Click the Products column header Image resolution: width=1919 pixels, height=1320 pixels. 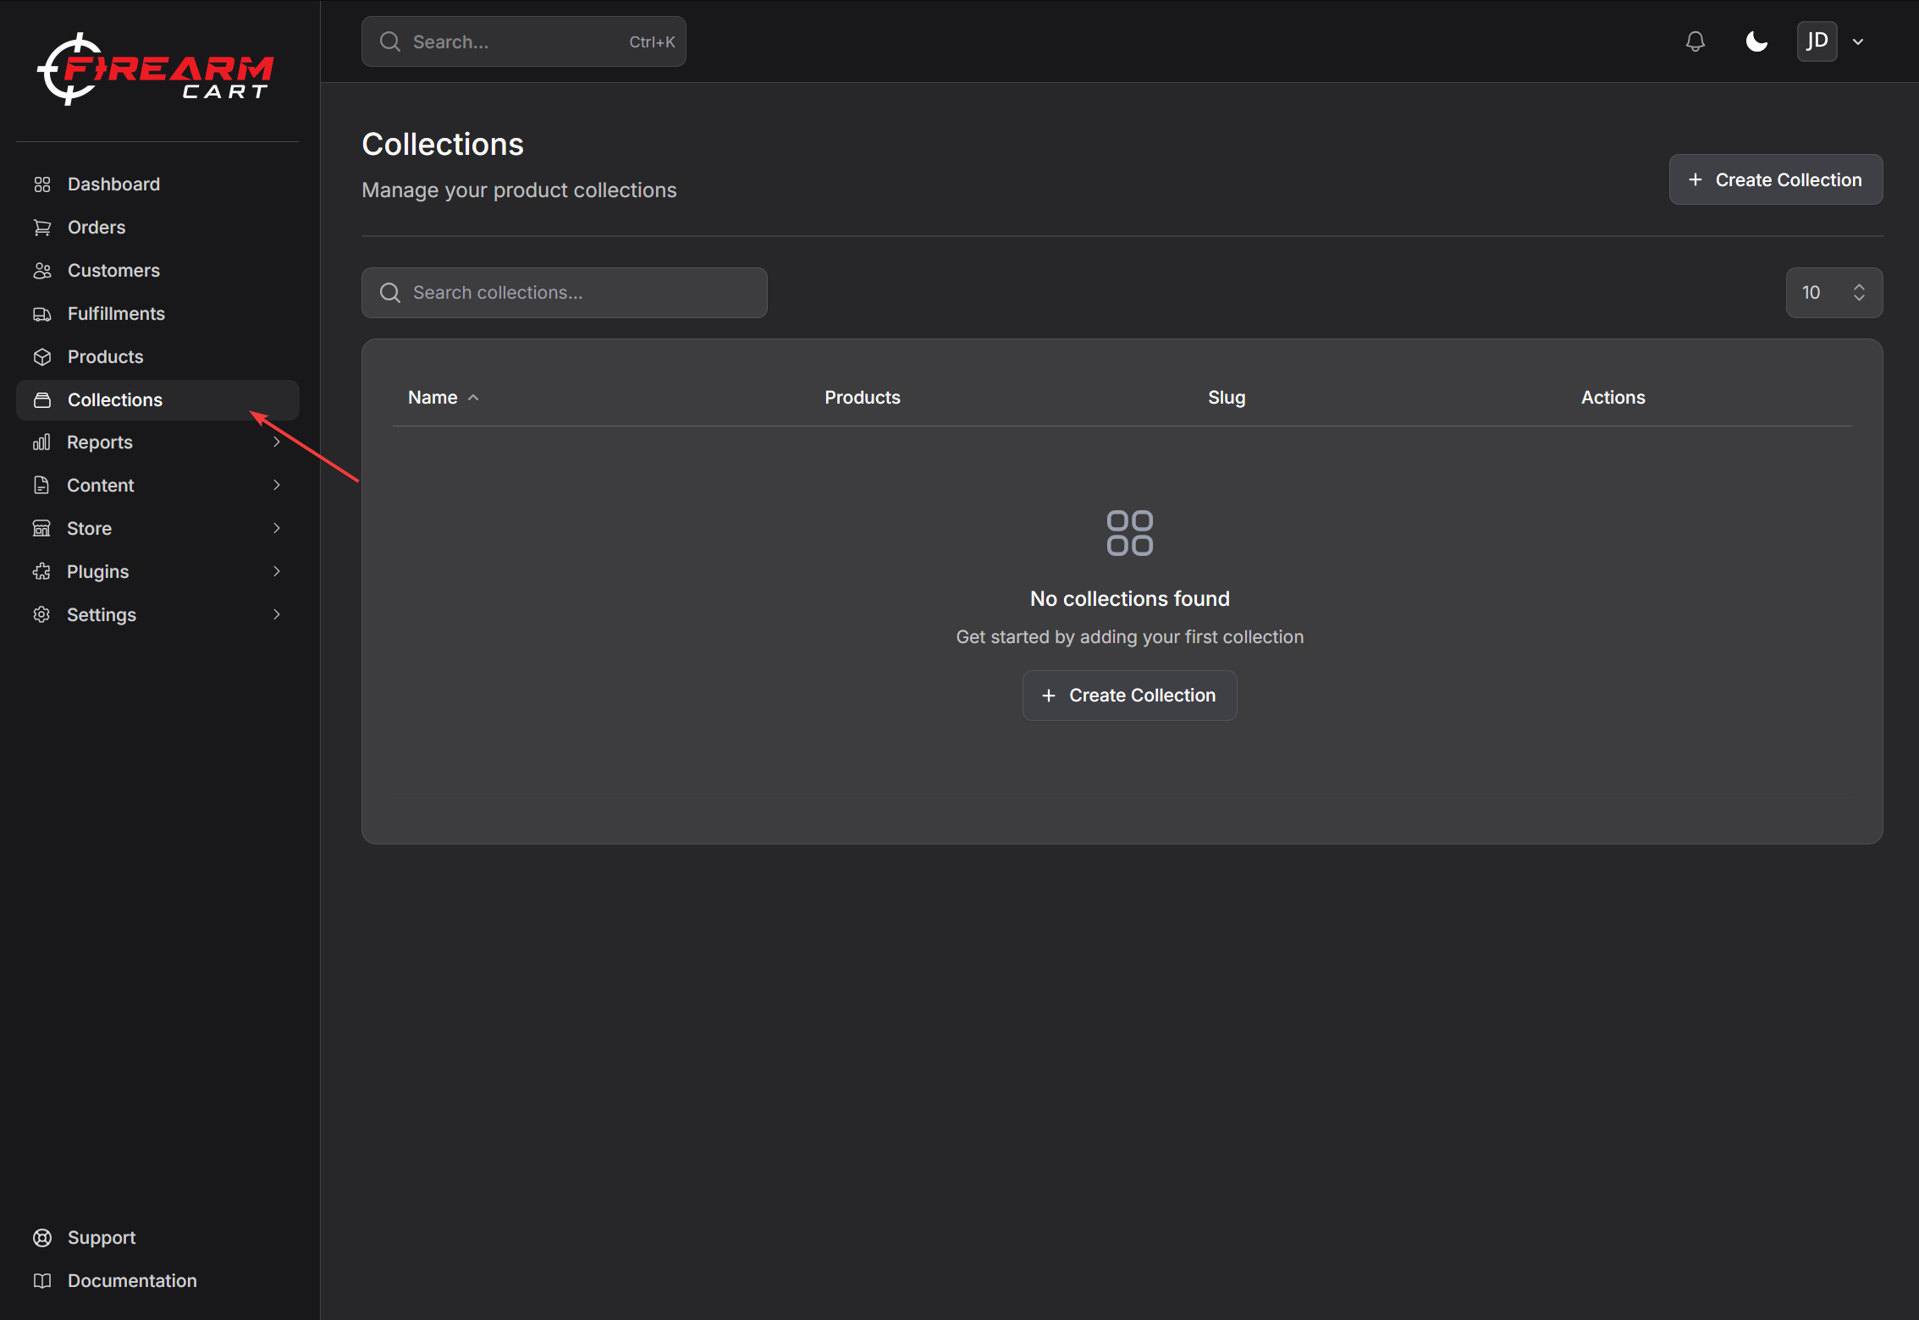tap(862, 398)
